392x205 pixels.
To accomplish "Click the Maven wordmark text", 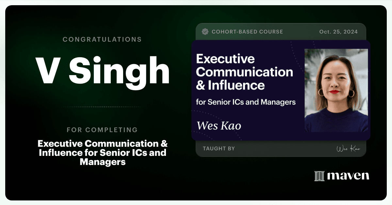I will [348, 176].
